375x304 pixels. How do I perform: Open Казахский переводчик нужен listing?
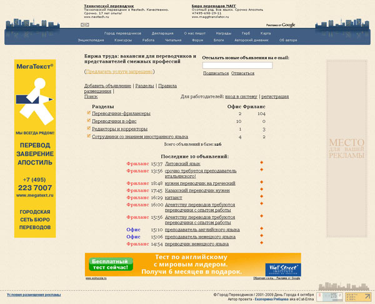point(197,191)
